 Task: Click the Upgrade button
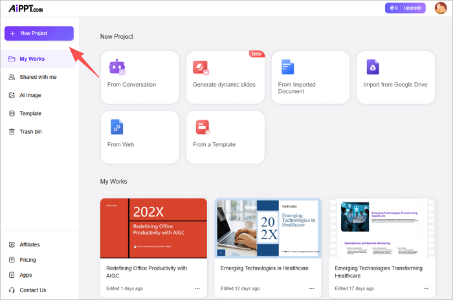[412, 8]
